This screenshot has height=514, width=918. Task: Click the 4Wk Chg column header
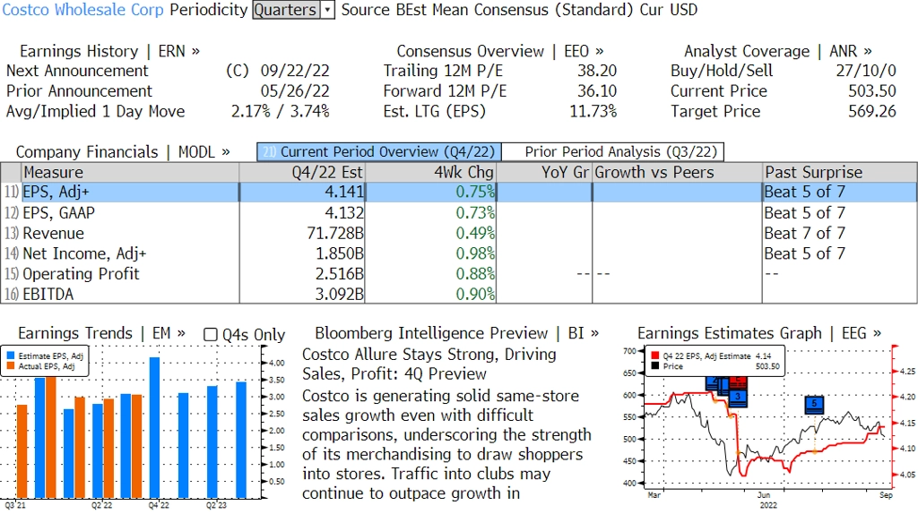(430, 173)
